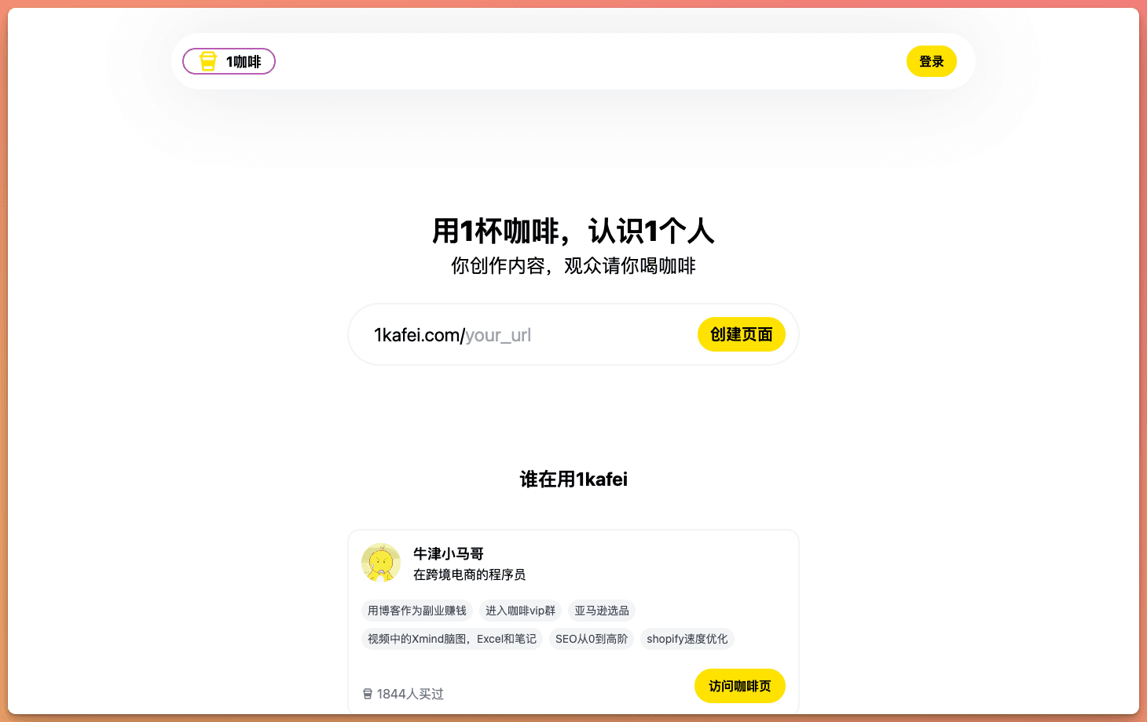Click the 登录 login button
1147x722 pixels.
pyautogui.click(x=932, y=61)
